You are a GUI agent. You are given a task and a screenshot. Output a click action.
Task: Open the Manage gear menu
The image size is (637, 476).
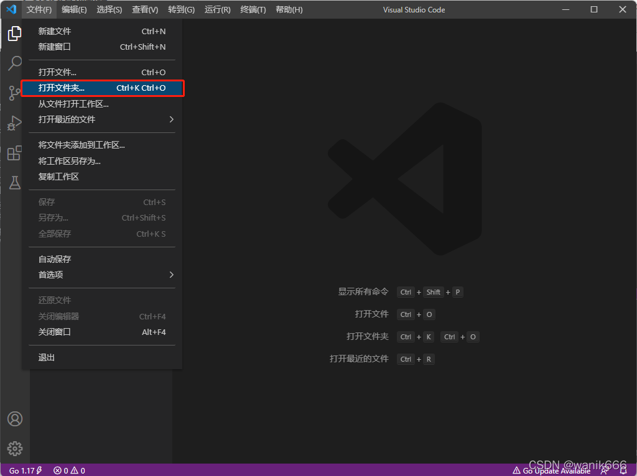[x=15, y=449]
